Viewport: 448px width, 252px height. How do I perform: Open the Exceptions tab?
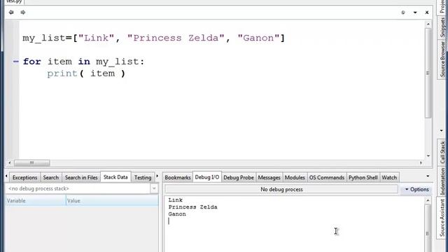(25, 177)
